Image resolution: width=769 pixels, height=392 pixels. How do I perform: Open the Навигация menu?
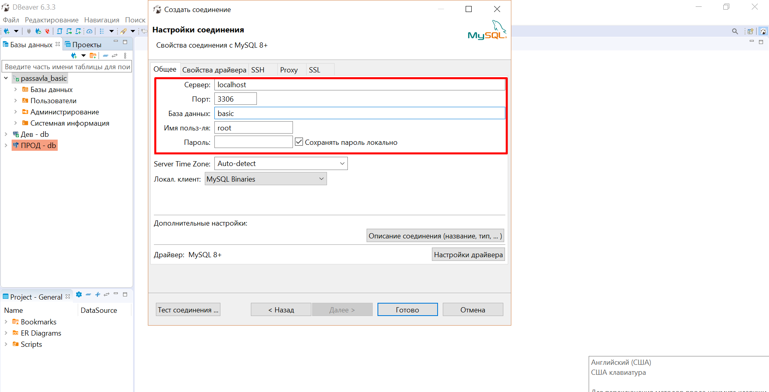[102, 20]
